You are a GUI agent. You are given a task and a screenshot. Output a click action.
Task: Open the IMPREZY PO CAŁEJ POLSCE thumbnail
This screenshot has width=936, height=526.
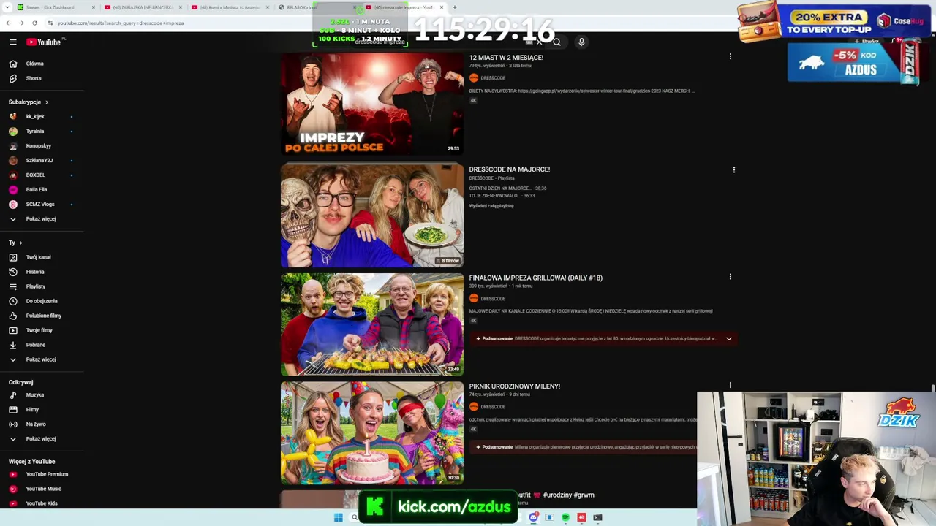click(372, 104)
